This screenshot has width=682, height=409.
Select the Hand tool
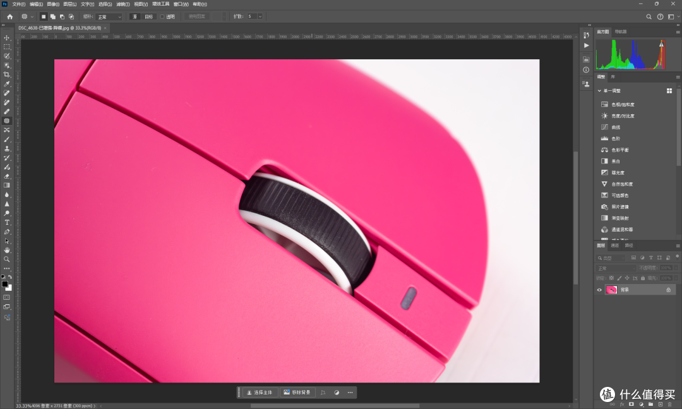tap(6, 250)
